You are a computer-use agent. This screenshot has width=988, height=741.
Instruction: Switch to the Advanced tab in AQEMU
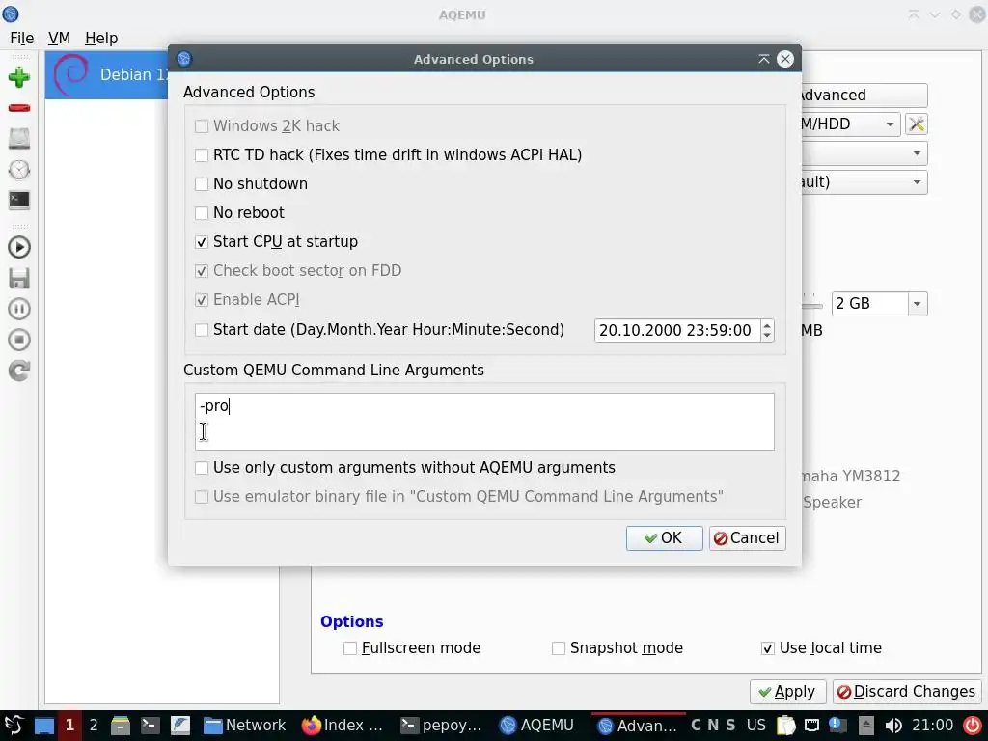tap(864, 96)
